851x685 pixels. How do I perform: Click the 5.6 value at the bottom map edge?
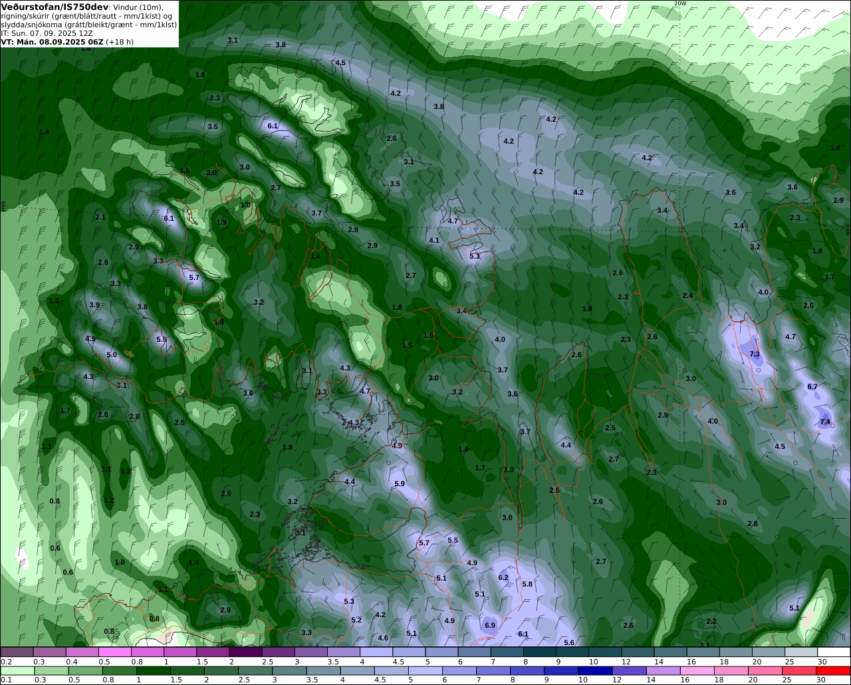click(x=569, y=642)
